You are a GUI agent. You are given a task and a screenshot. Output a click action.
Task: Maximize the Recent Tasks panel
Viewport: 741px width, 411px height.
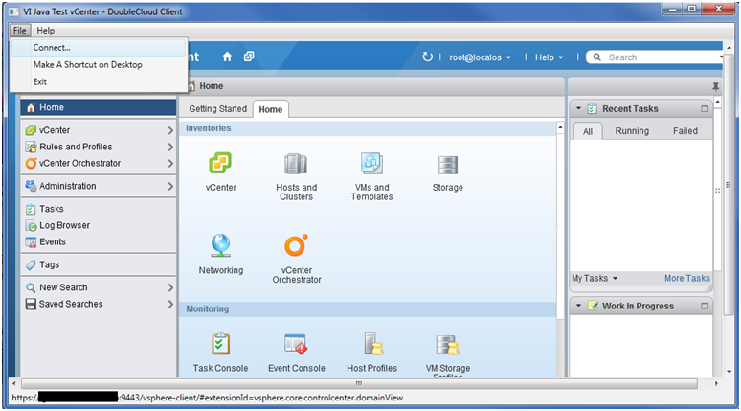click(x=705, y=109)
